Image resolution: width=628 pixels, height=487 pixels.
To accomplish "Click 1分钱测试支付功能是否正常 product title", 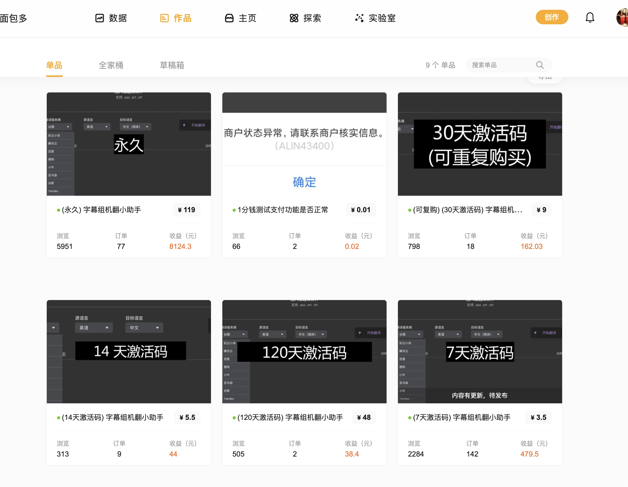I will click(282, 210).
